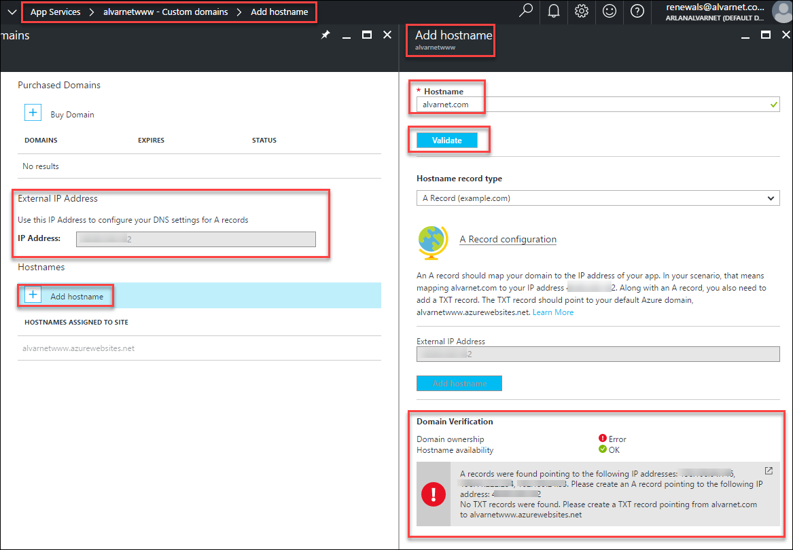Click the EXPIRES column header

pyautogui.click(x=152, y=140)
